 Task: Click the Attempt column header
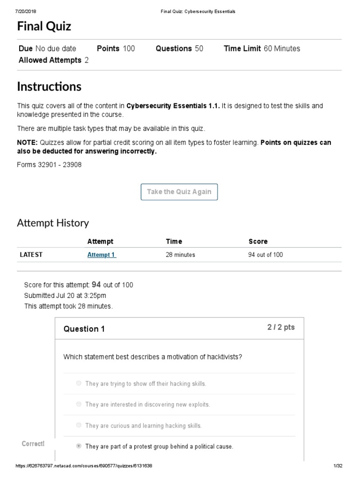pos(100,241)
